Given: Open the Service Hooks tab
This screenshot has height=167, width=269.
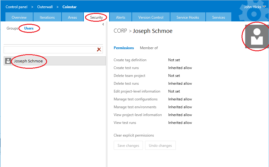Looking at the screenshot, I should tap(188, 17).
